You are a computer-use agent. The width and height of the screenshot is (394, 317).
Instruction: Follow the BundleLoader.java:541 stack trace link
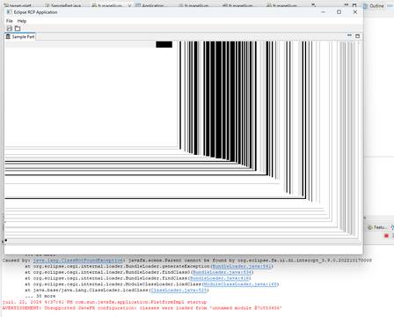(242, 266)
